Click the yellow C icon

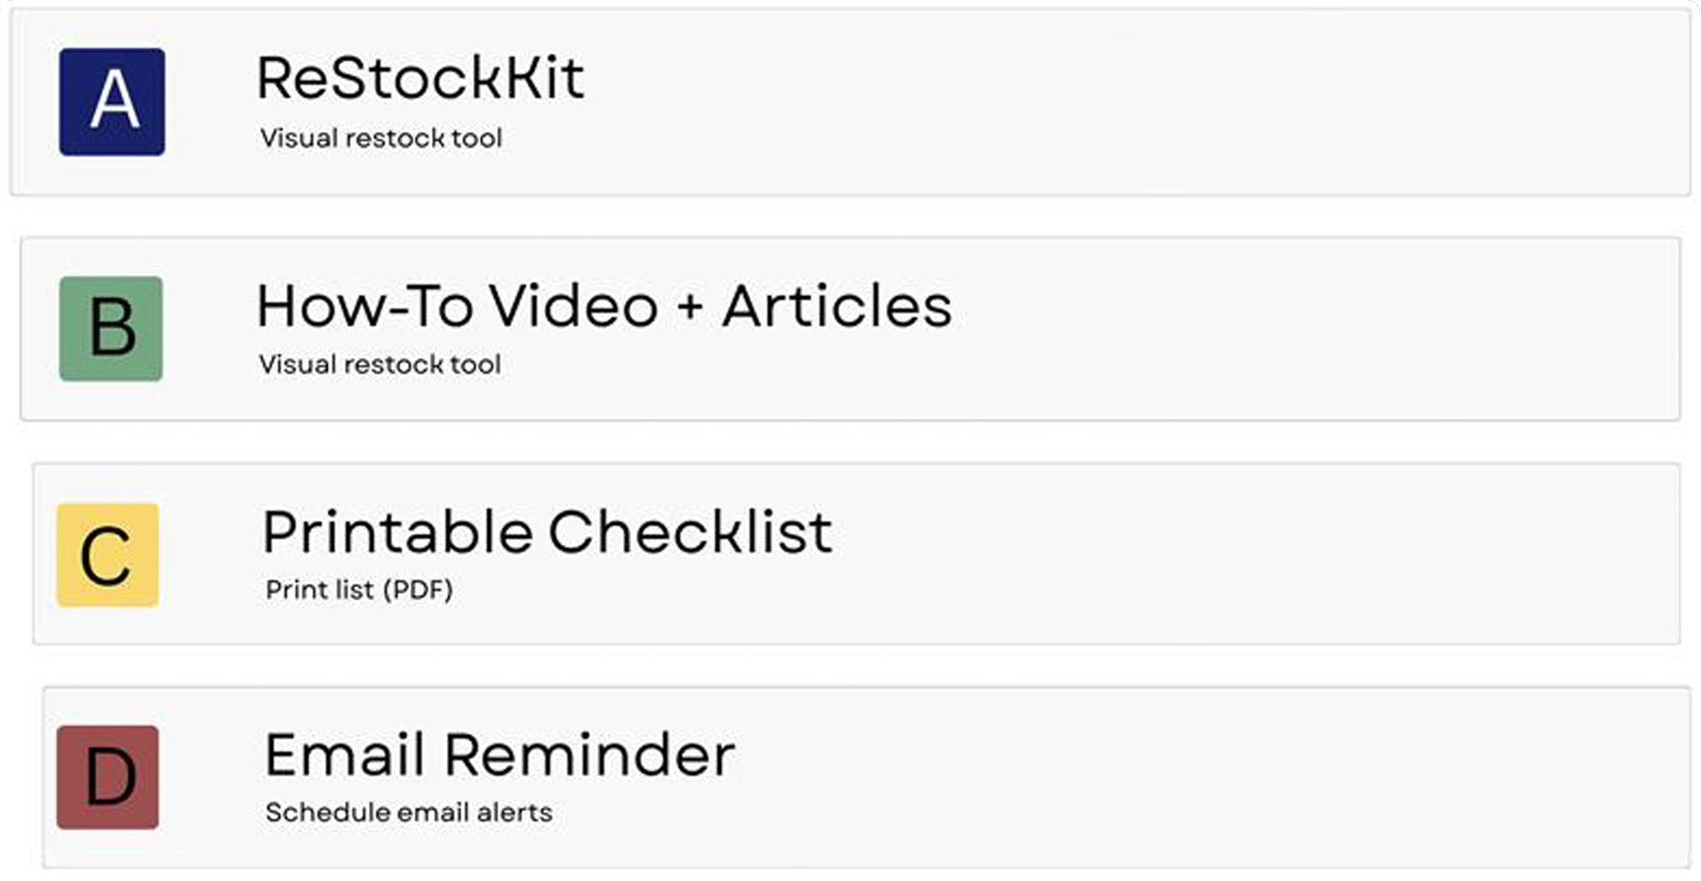click(108, 555)
